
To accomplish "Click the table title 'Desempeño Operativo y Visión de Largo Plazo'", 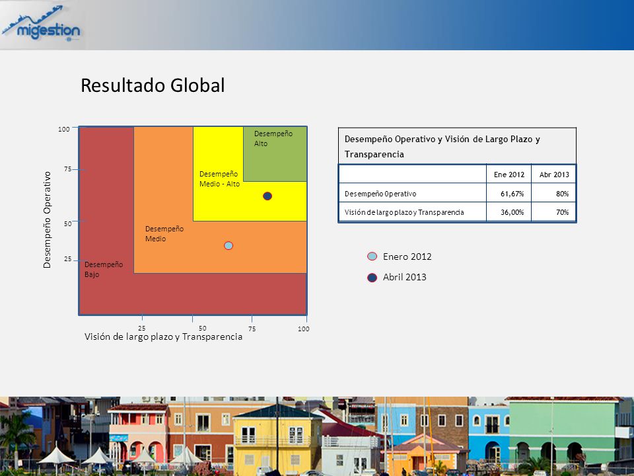I will (442, 147).
